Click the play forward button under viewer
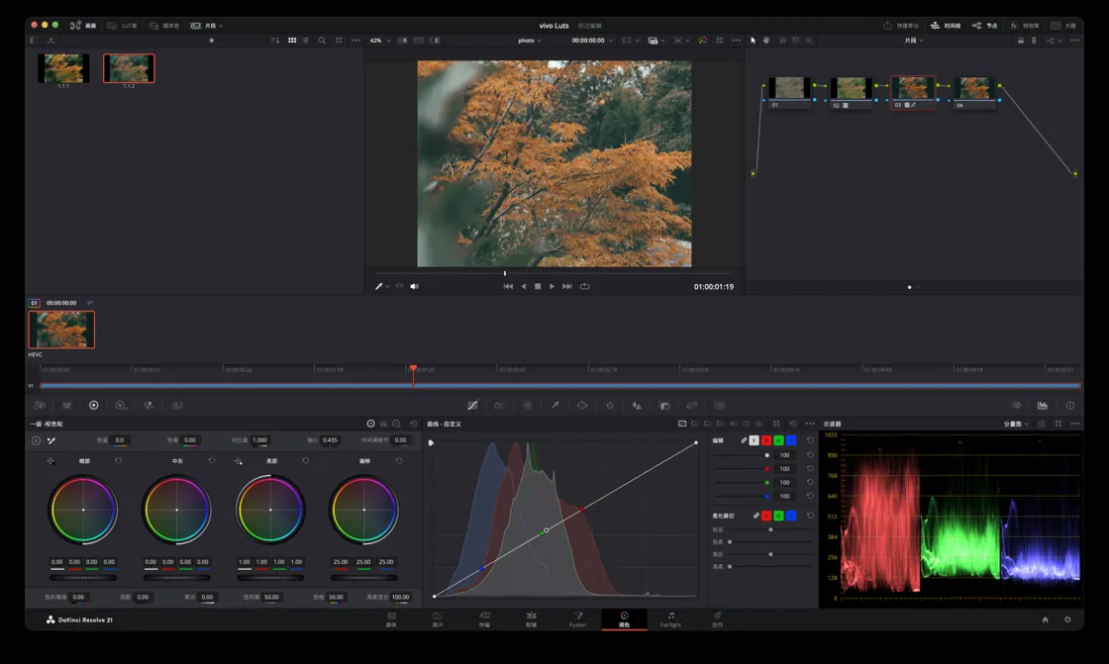1109x664 pixels. click(552, 286)
